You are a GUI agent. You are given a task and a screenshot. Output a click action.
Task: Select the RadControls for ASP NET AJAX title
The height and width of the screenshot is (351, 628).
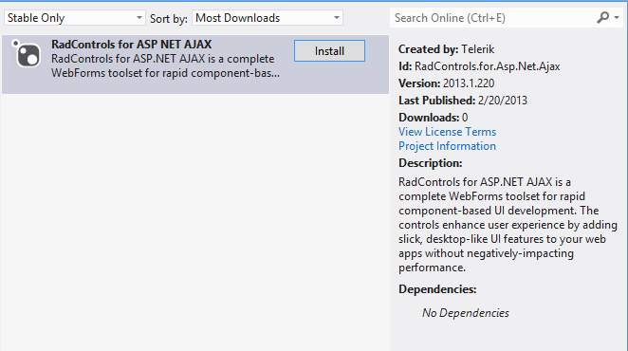[131, 44]
